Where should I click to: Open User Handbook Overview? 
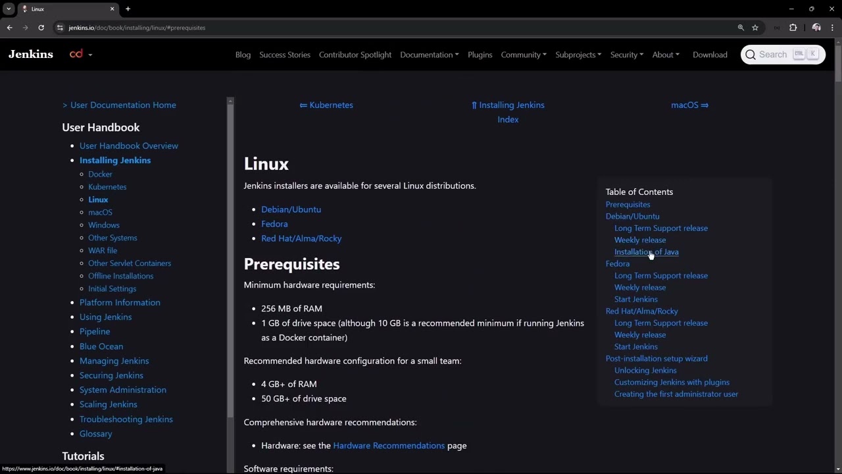[x=129, y=145]
